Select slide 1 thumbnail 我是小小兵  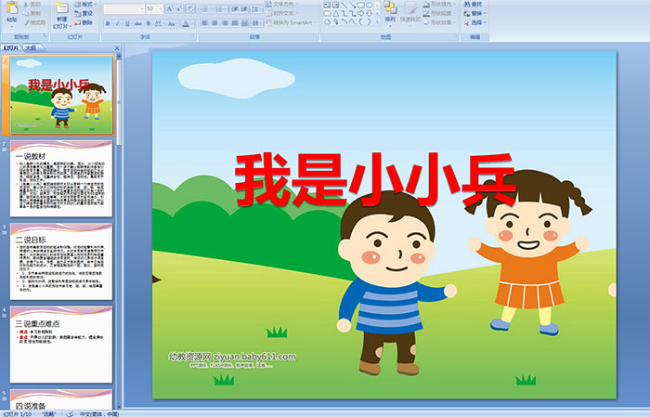[x=61, y=95]
